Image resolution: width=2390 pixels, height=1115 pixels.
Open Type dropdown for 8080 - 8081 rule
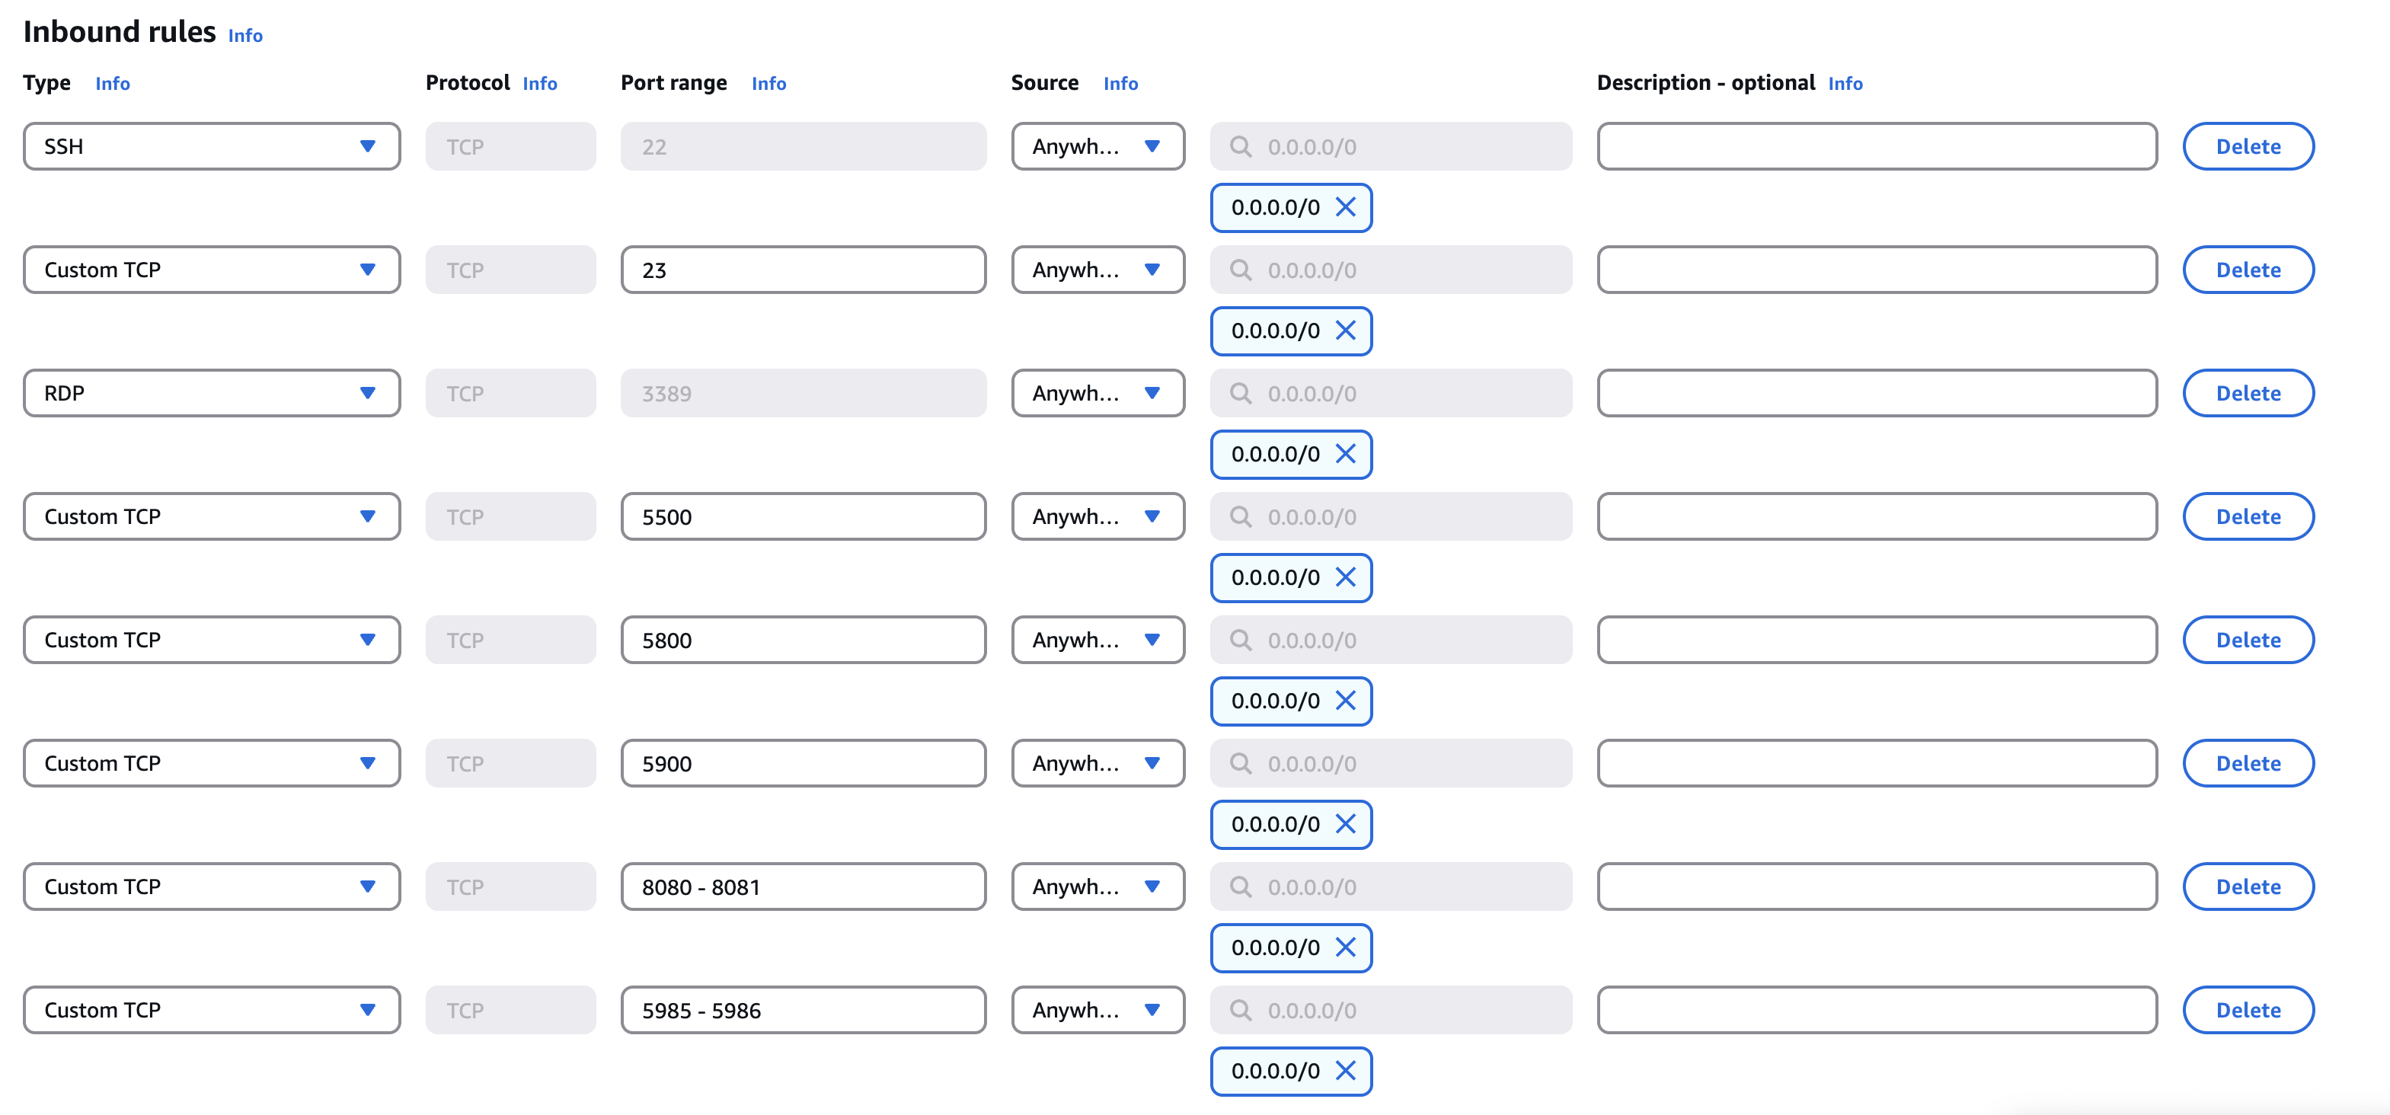tap(212, 887)
